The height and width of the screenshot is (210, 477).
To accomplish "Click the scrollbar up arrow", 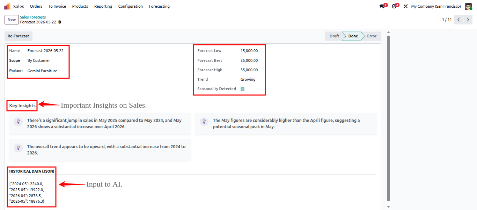I will coord(388,32).
